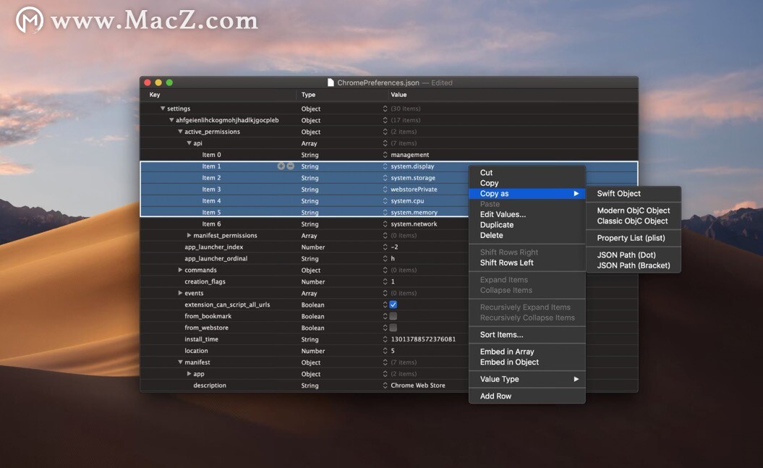The height and width of the screenshot is (468, 763).
Task: Click the 'Boolean' type of from_webstore
Action: pos(312,328)
